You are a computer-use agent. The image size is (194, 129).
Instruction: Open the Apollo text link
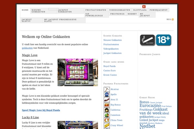[x=113, y=94]
